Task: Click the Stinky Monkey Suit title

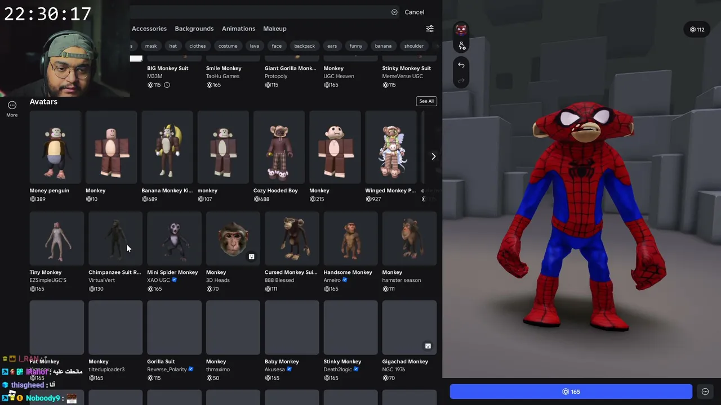Action: tap(407, 69)
